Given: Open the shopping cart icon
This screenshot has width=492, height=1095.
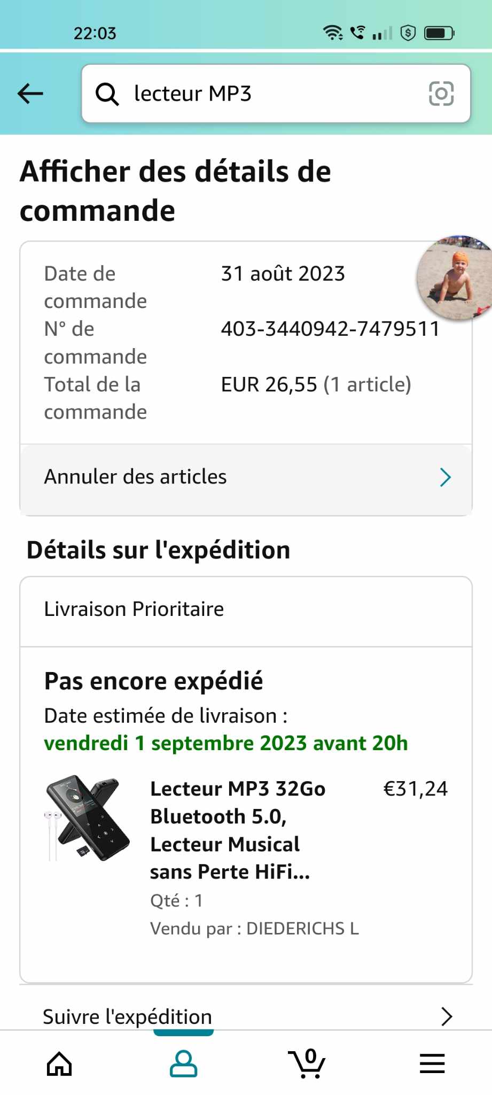Looking at the screenshot, I should point(307,1063).
